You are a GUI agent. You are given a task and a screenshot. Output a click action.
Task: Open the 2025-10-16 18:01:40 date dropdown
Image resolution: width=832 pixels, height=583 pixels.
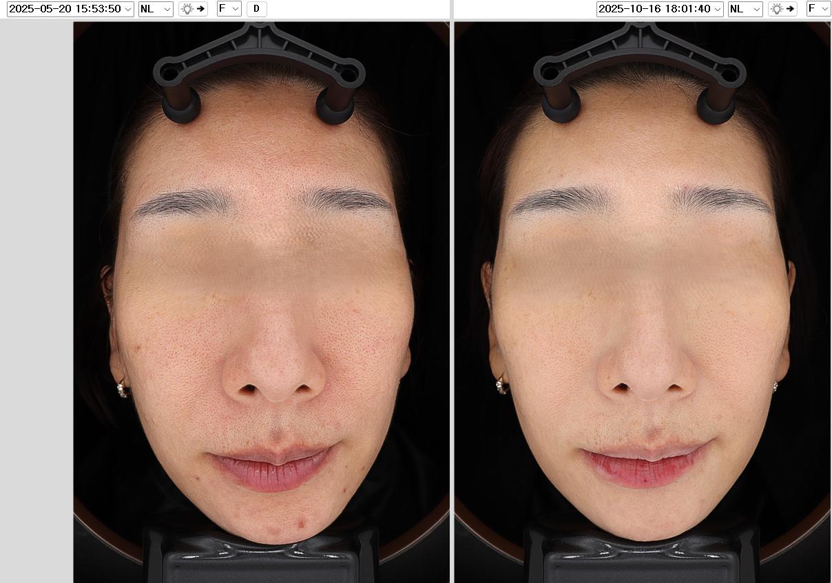[x=660, y=9]
